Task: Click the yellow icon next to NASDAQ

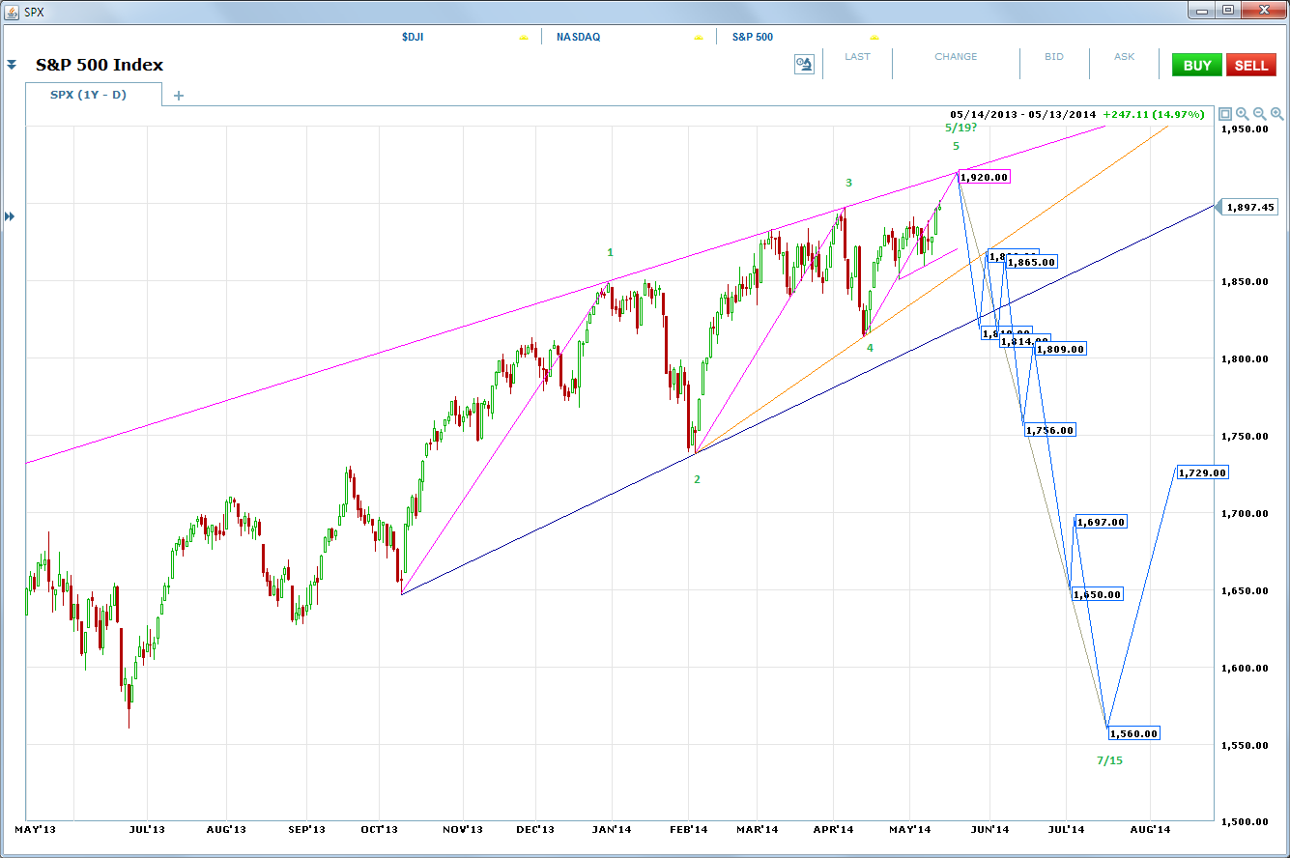Action: click(698, 37)
